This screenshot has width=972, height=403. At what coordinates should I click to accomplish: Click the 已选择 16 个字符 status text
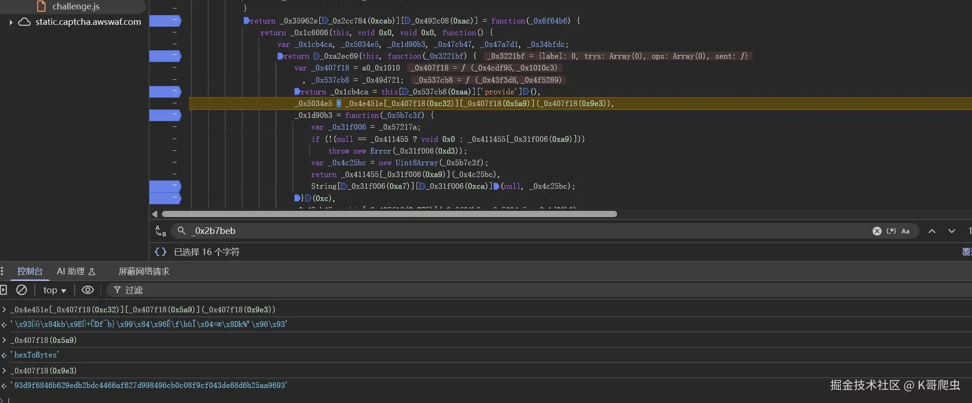[207, 252]
